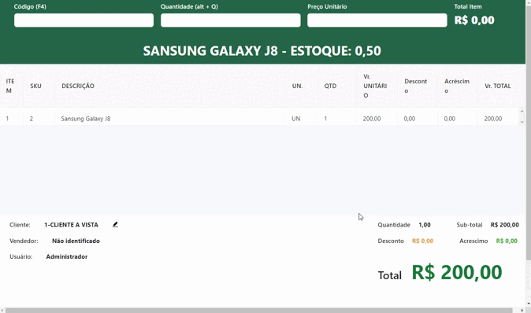
Task: Click the Quantidade summary value 1,00
Action: [425, 225]
